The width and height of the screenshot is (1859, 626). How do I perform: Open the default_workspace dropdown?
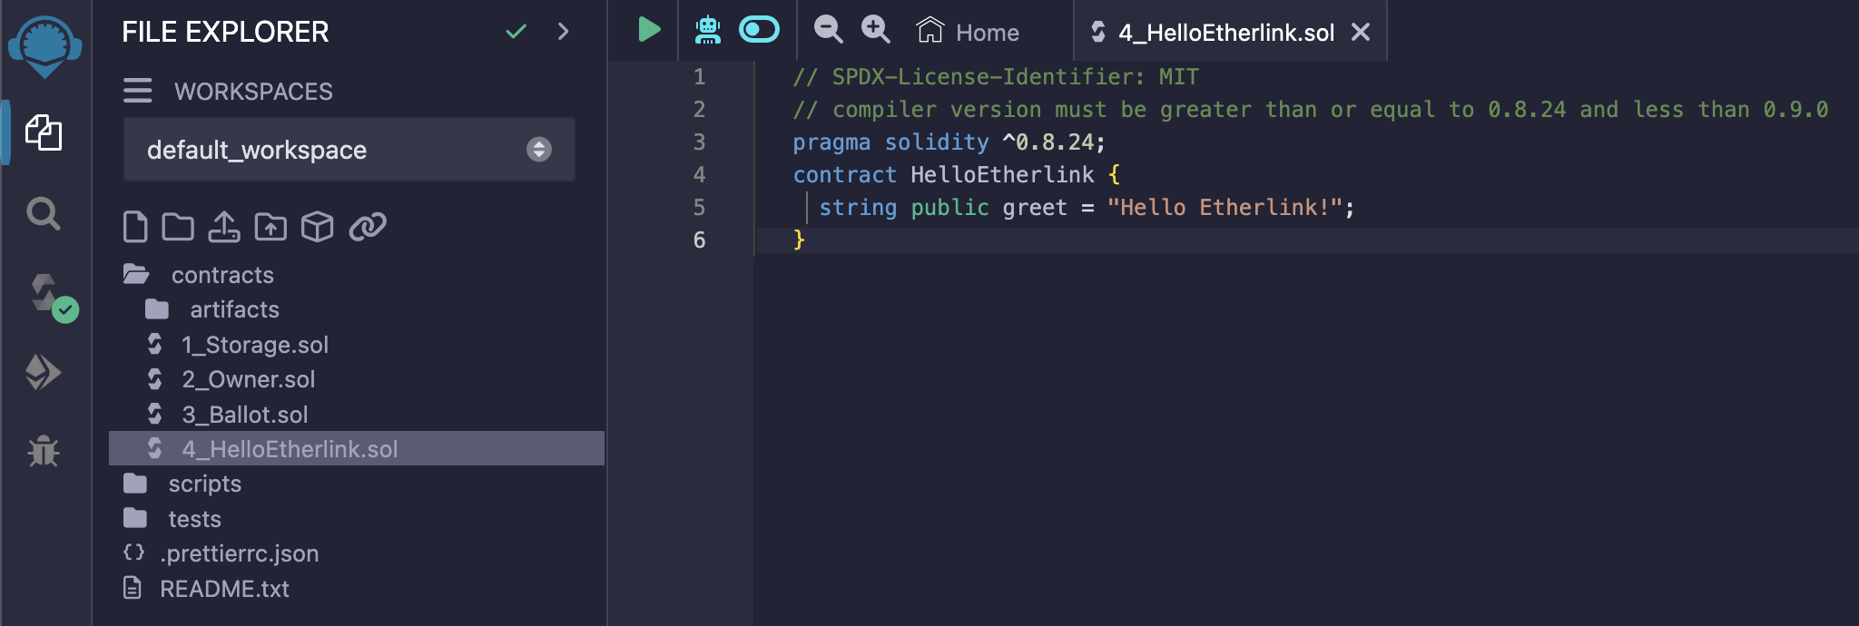[x=539, y=150]
